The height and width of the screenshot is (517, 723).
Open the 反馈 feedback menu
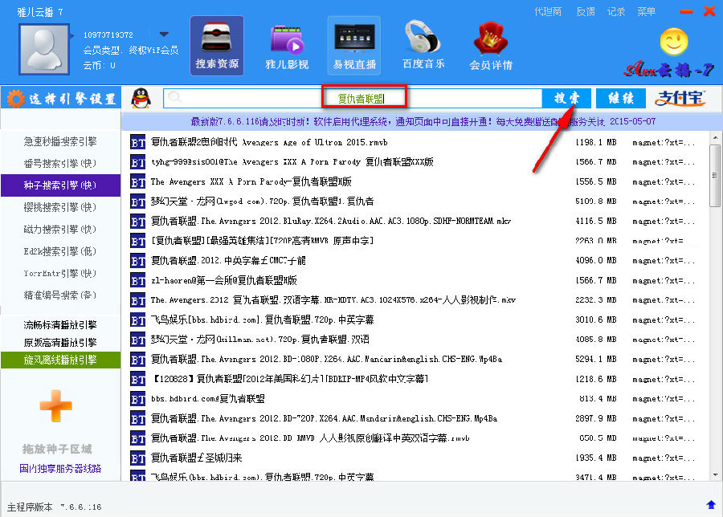click(x=586, y=12)
